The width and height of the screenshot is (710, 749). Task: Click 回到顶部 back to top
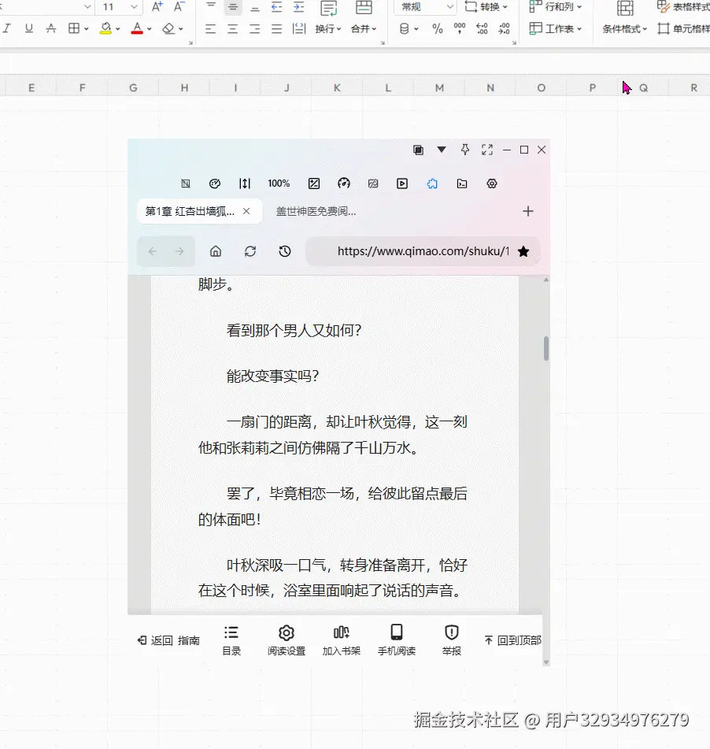pyautogui.click(x=512, y=640)
